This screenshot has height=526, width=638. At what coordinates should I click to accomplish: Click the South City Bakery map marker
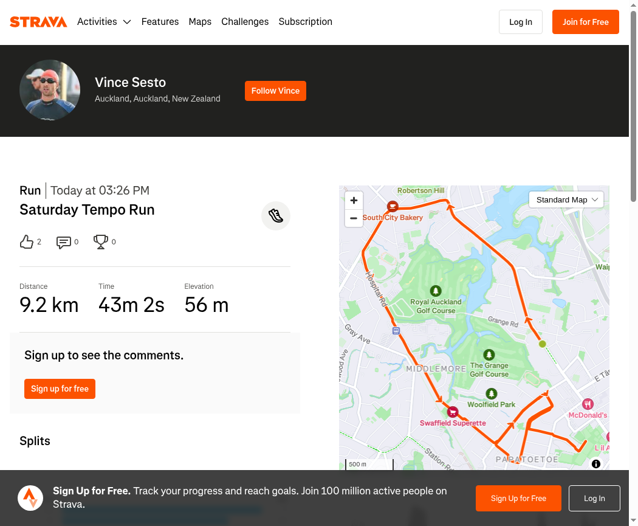[393, 206]
